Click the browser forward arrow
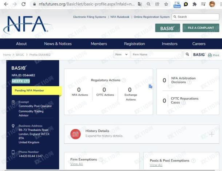Screen dimensions: 222x171 [x=15, y=4]
